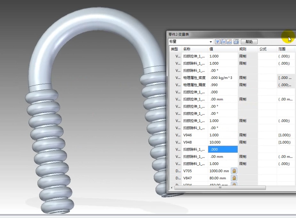Toggle the lock icon for V847
This screenshot has width=296, height=218.
tap(234, 178)
